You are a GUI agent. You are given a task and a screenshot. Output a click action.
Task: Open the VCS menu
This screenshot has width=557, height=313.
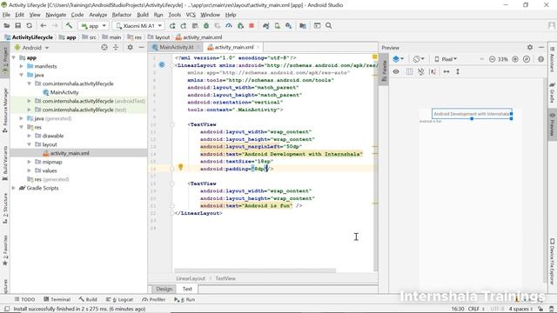(x=191, y=15)
